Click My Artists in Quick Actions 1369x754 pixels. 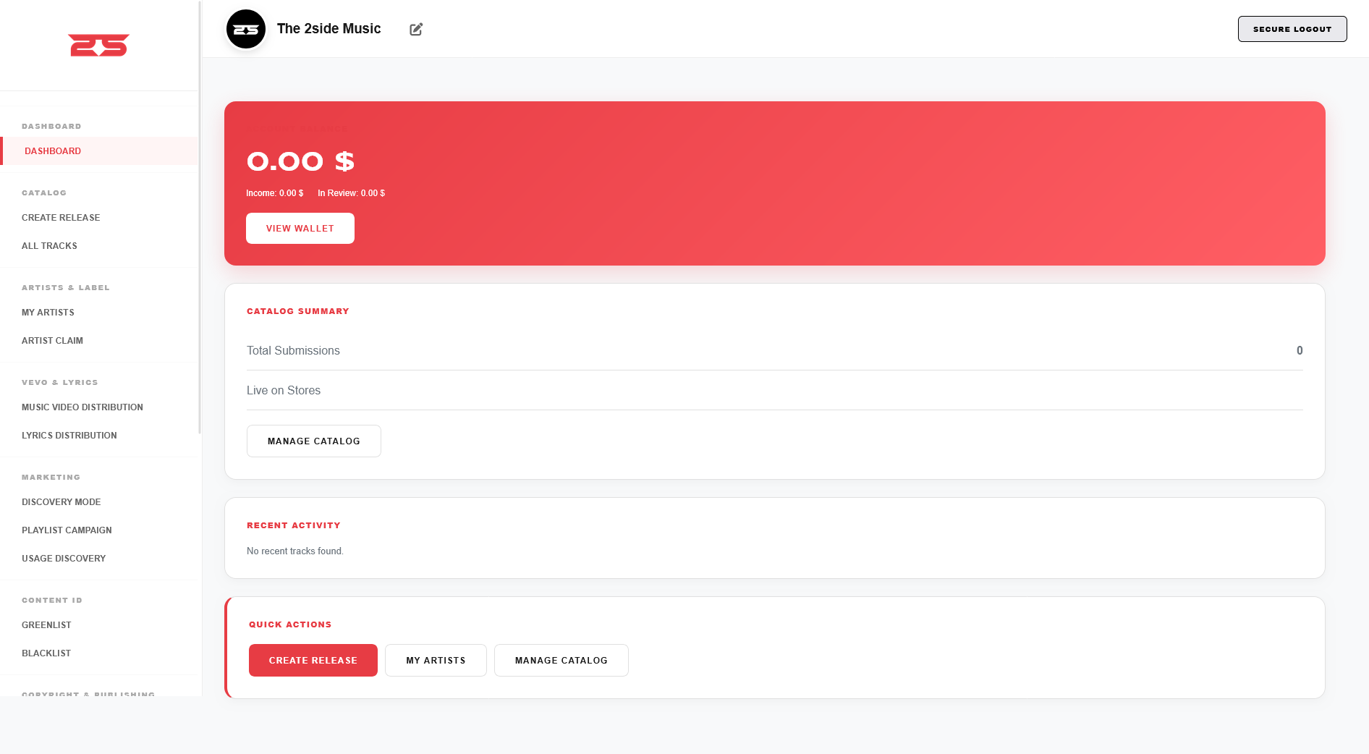(436, 660)
